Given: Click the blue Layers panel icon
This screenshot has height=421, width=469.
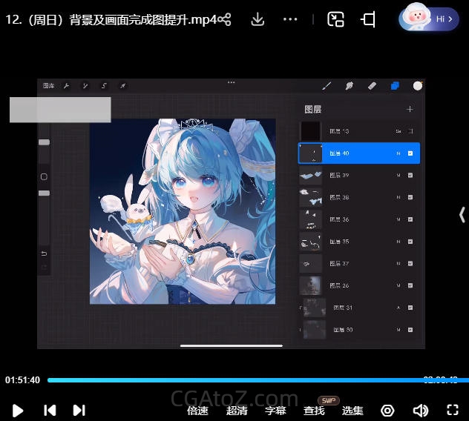Looking at the screenshot, I should click(x=395, y=86).
